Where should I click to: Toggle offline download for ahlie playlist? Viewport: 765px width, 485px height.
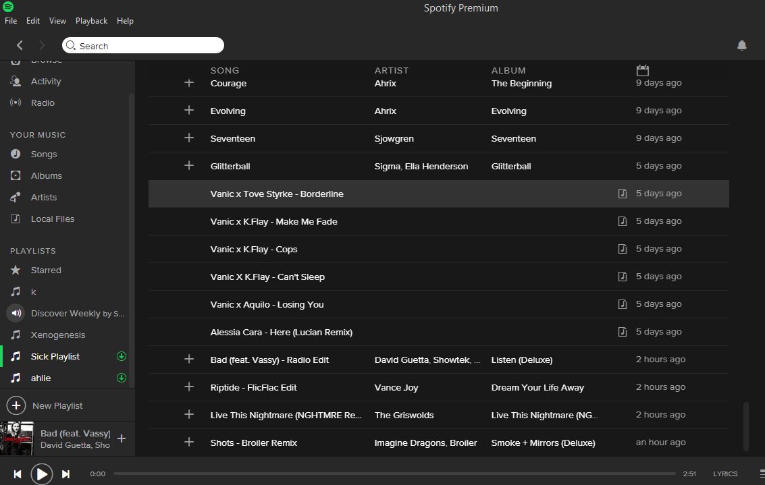pyautogui.click(x=122, y=378)
